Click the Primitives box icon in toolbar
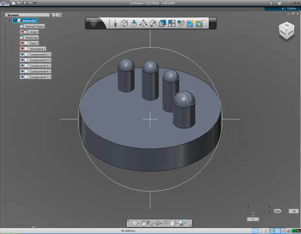 [124, 23]
